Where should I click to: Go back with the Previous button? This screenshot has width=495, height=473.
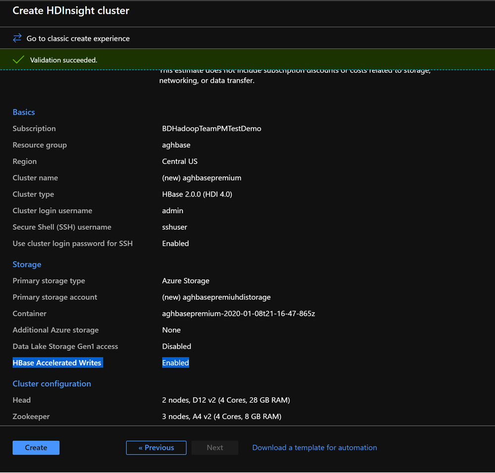[x=156, y=447]
